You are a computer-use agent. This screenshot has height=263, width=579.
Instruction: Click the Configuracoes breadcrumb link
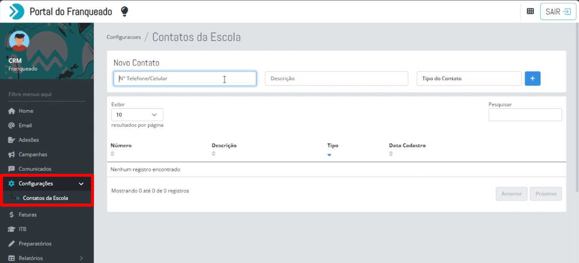tap(123, 37)
